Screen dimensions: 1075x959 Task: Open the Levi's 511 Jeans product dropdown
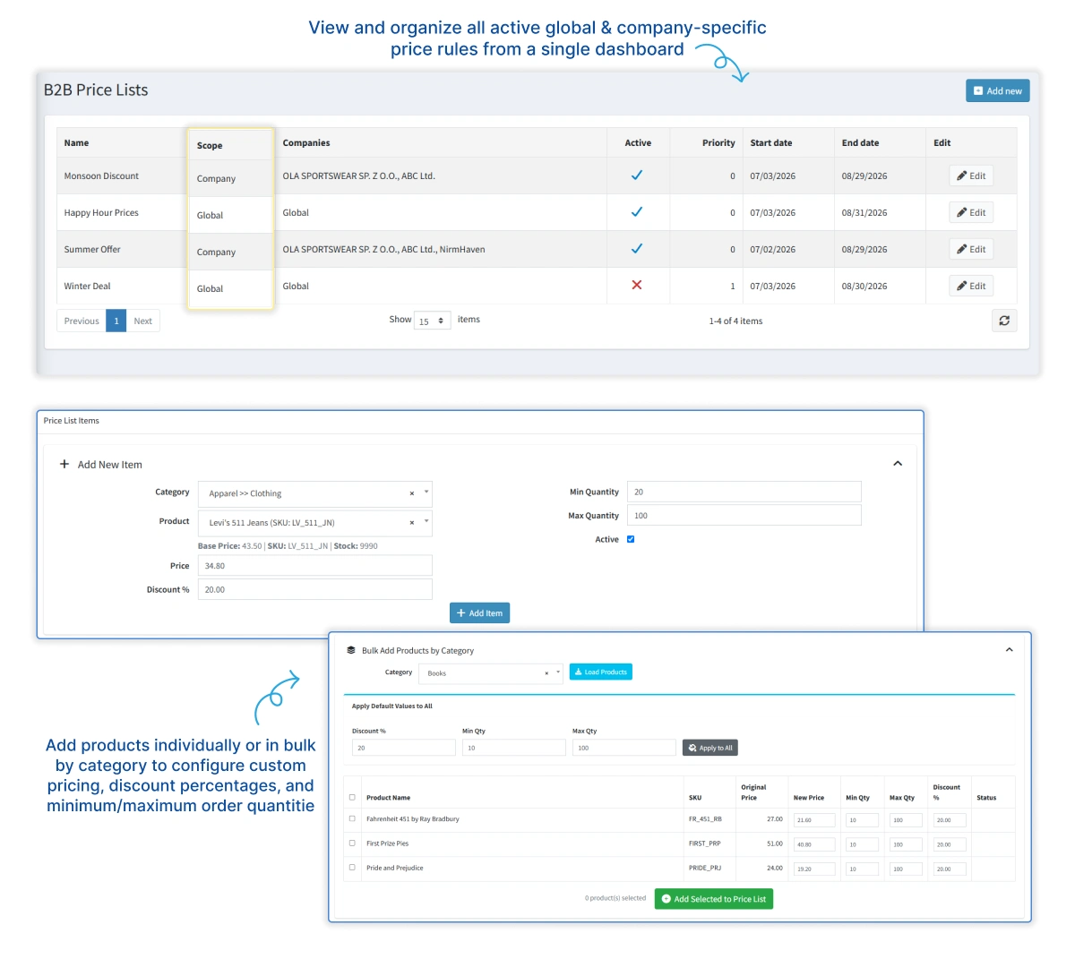(426, 521)
